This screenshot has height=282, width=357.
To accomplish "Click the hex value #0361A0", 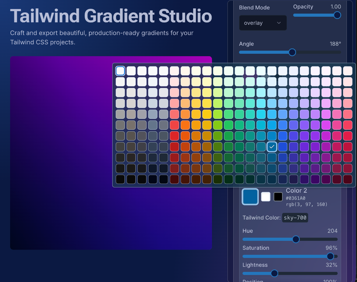I will tap(295, 198).
